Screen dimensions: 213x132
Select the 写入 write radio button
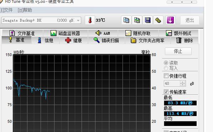[166, 68]
